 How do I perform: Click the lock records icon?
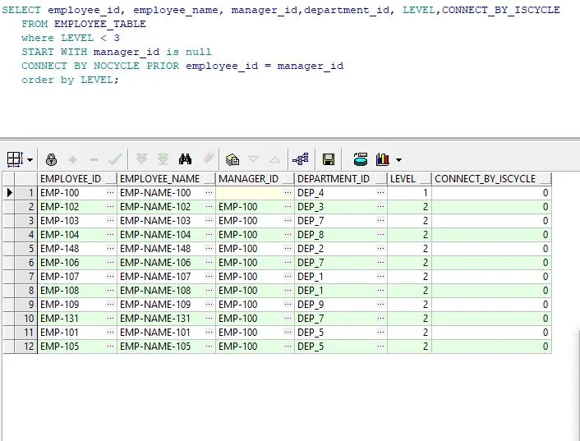click(x=51, y=158)
